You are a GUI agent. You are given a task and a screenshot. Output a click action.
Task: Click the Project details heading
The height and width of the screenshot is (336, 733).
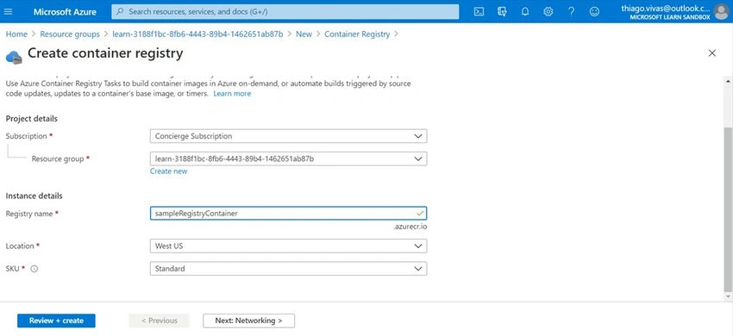[32, 119]
